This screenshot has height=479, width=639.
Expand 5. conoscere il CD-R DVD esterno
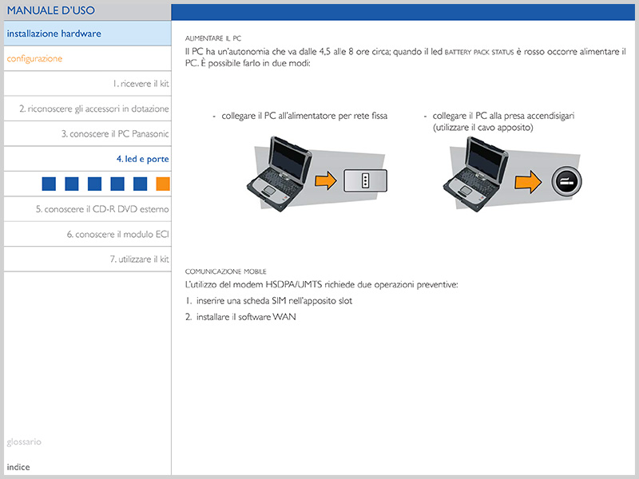(102, 209)
